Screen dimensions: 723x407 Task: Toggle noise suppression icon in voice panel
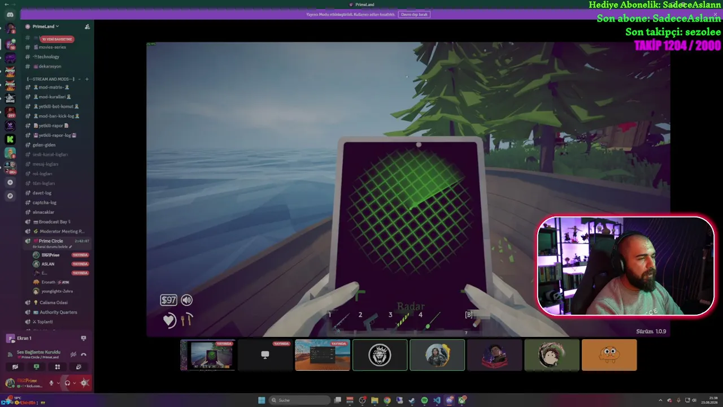coord(73,354)
